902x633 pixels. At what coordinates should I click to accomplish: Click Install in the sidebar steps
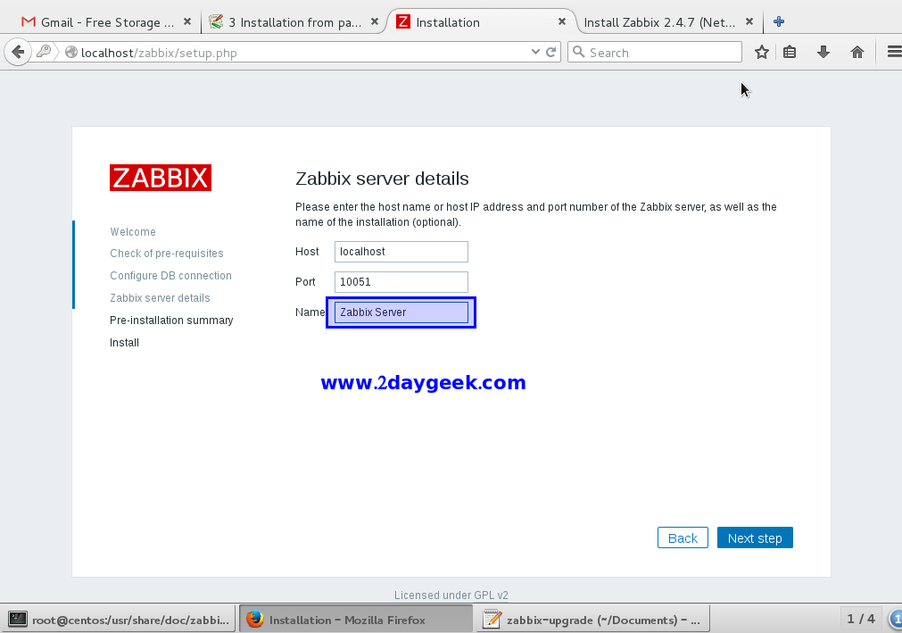(x=124, y=343)
